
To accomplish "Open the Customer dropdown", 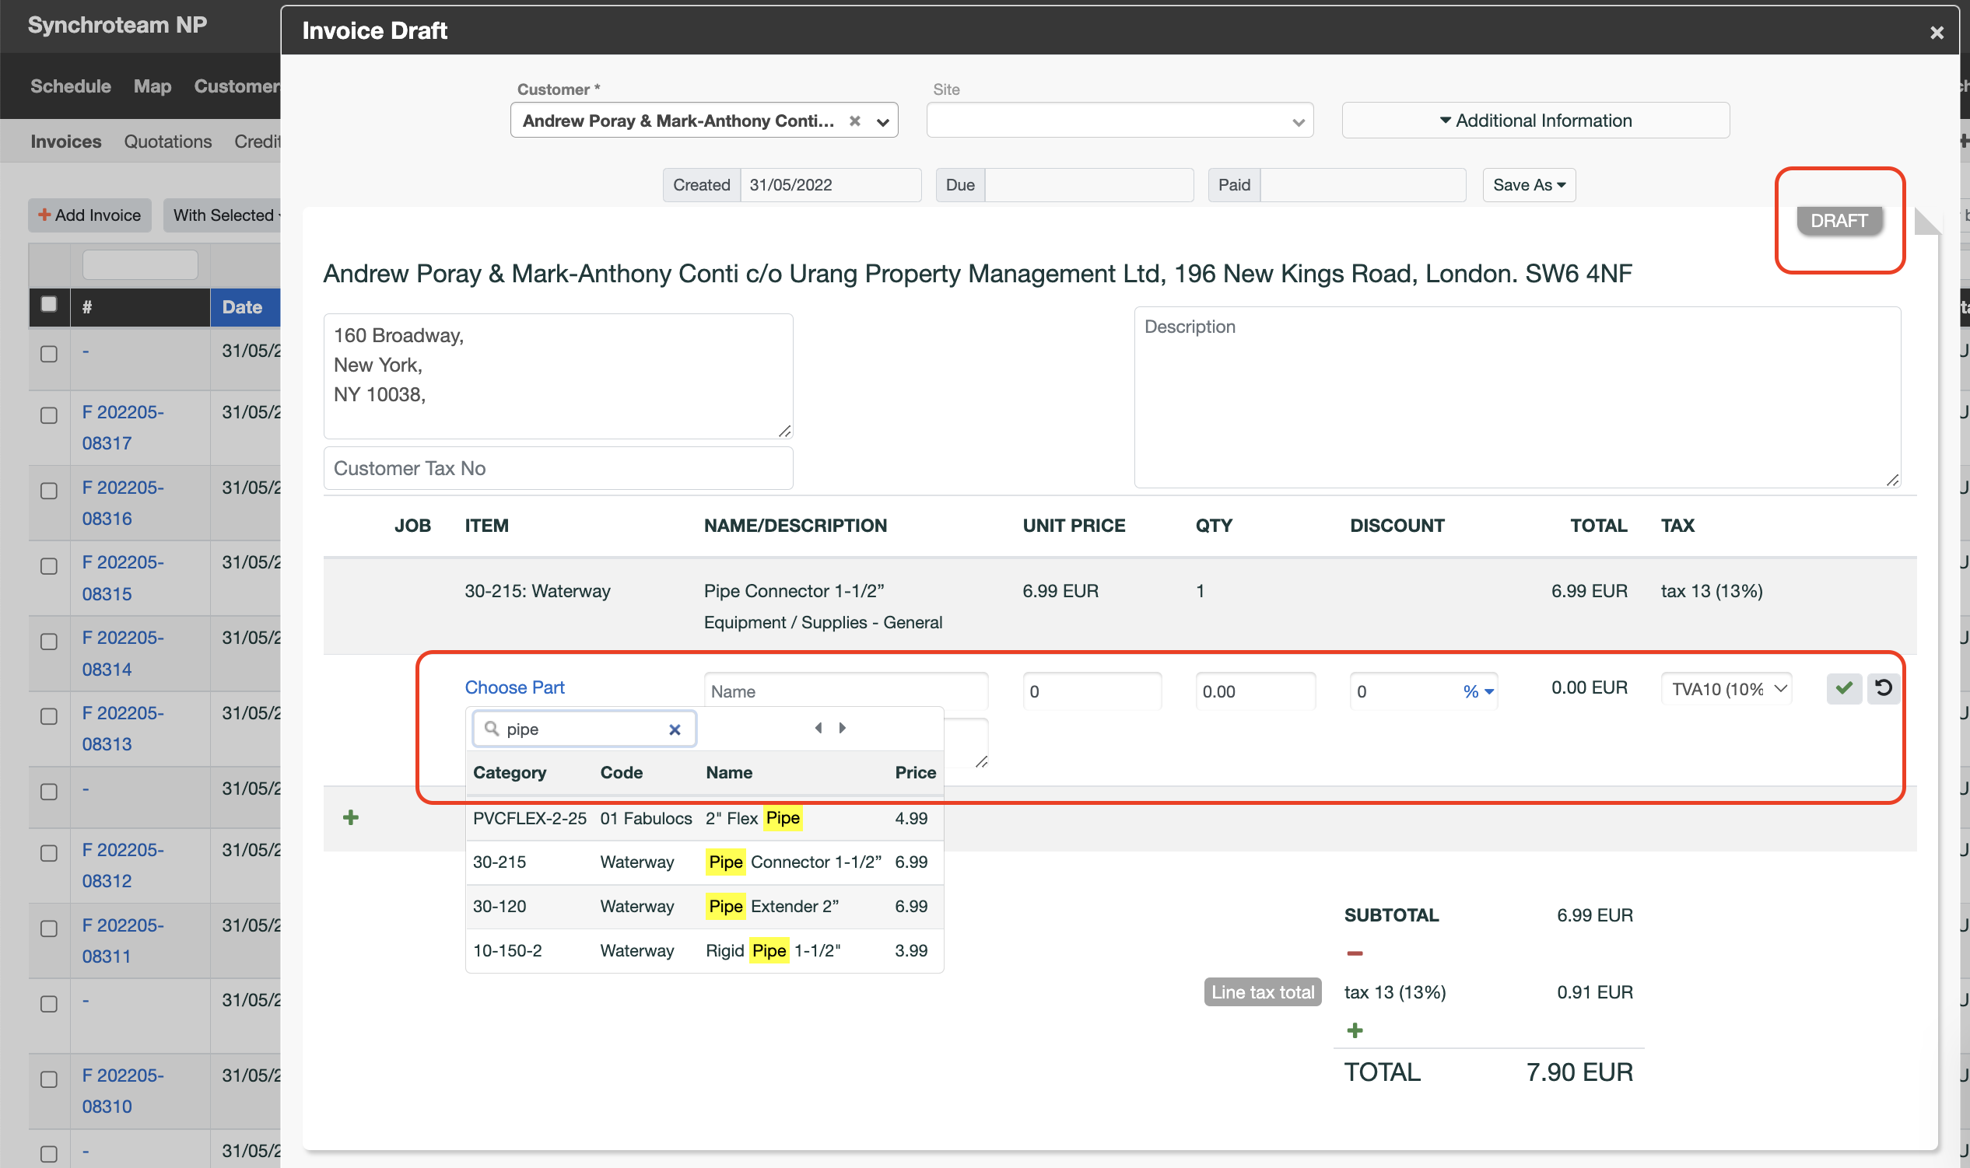I will tap(882, 121).
